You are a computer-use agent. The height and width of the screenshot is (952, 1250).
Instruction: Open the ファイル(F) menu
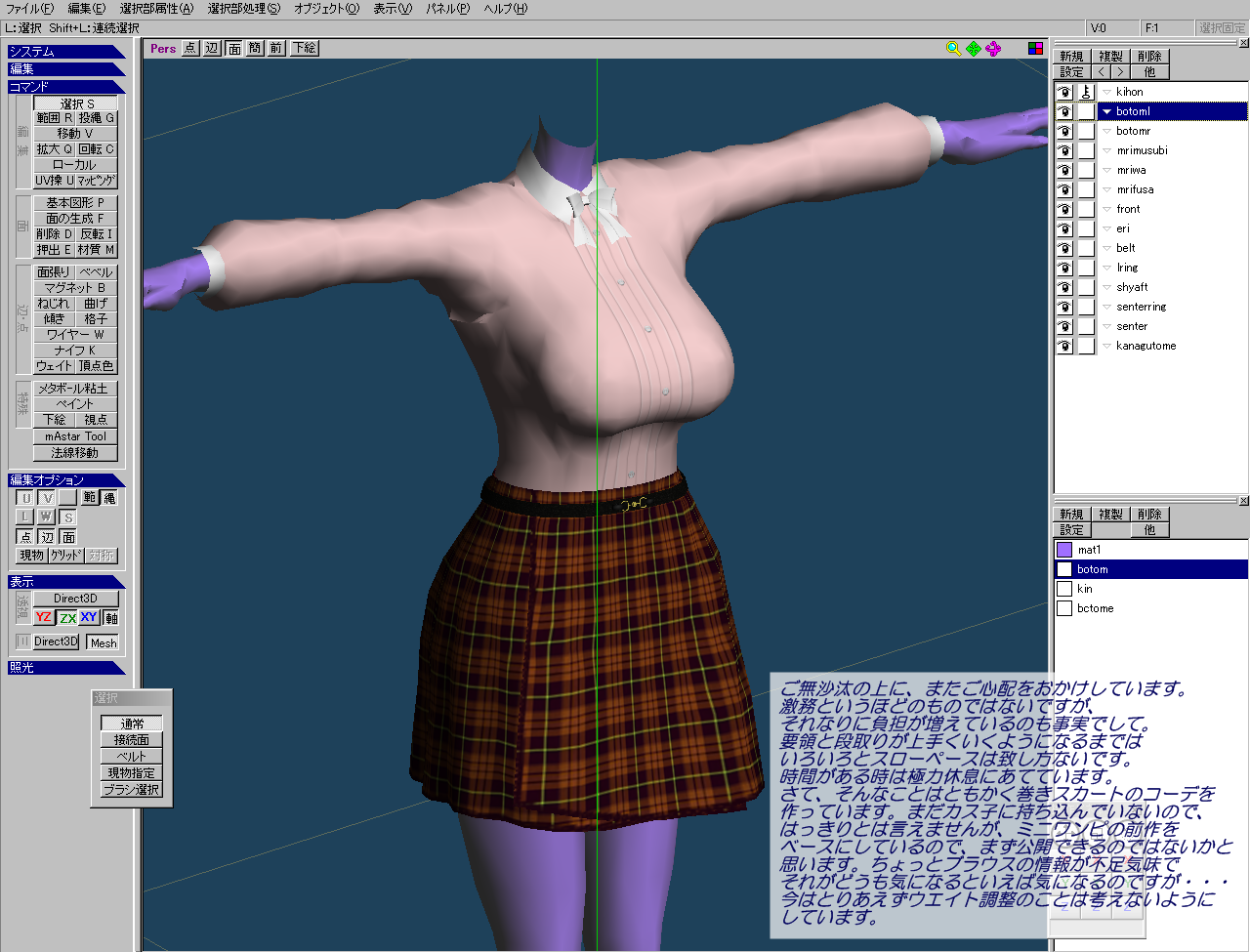(29, 9)
